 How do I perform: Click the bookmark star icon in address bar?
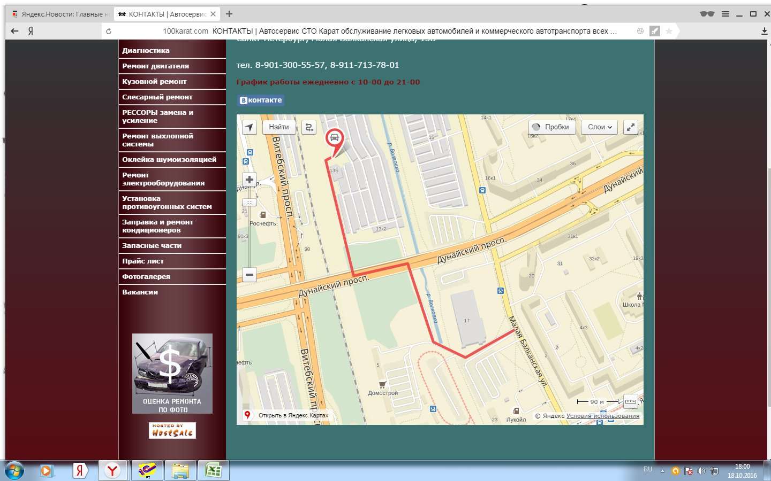tap(669, 31)
